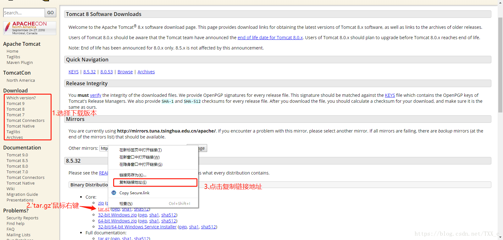Open pgp link for 64-bit Windows zip
The image size is (503, 240).
(143, 221)
